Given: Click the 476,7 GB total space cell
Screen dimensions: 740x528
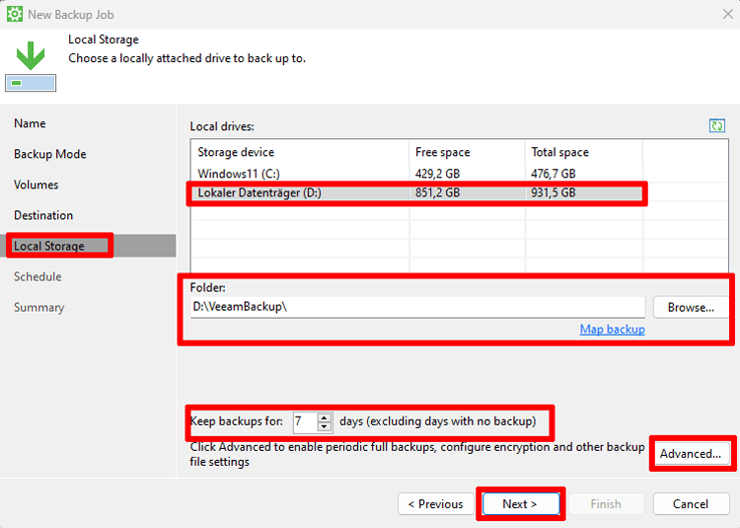Looking at the screenshot, I should coord(554,174).
